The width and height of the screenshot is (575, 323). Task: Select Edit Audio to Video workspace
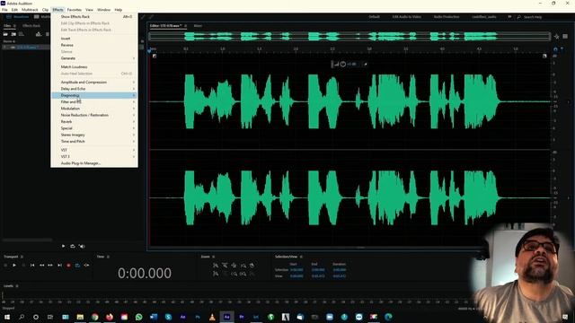407,17
